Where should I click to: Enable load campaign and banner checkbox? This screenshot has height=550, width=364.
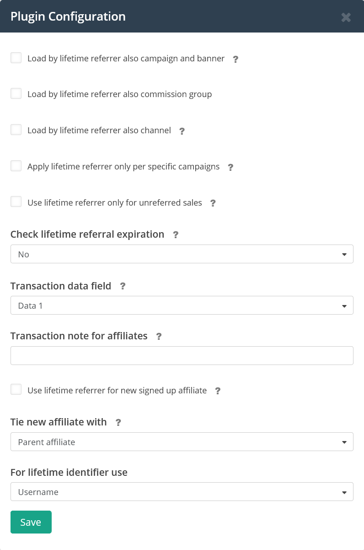(x=16, y=58)
